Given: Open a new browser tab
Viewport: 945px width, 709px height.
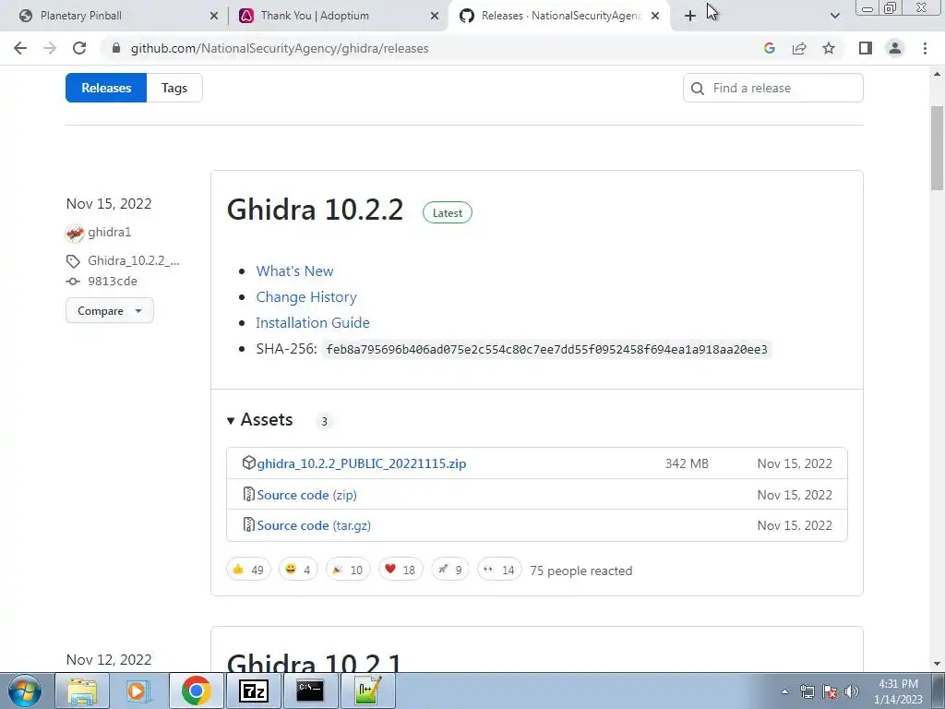Looking at the screenshot, I should (x=690, y=16).
